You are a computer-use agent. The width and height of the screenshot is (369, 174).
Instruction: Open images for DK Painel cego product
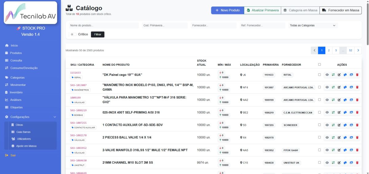pos(351,75)
